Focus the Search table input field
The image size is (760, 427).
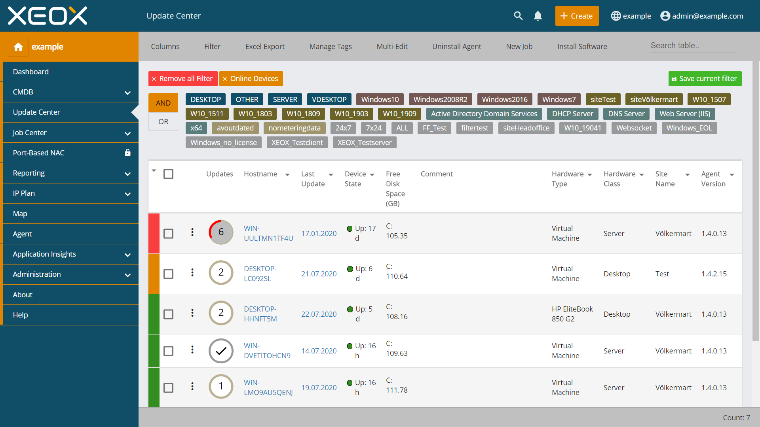pyautogui.click(x=693, y=45)
